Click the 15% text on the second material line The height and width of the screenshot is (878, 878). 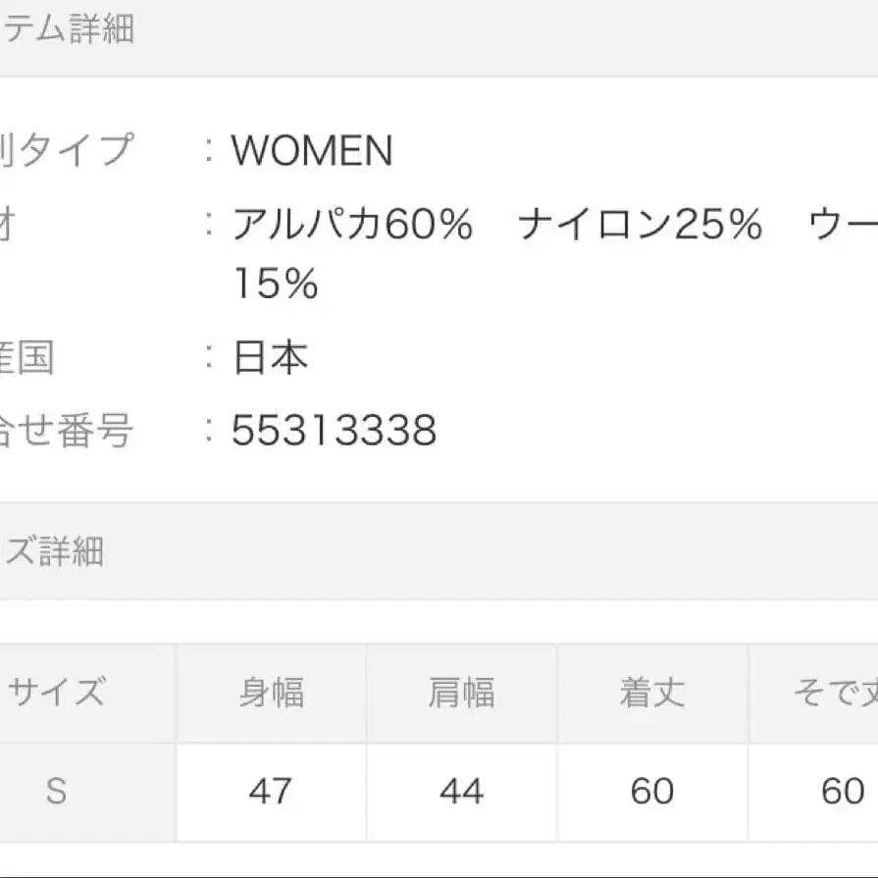(x=276, y=284)
